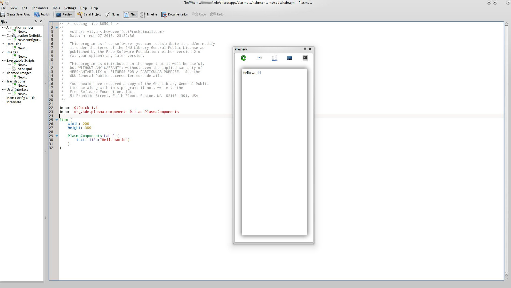This screenshot has width=511, height=288.
Task: Open the Timeline view
Action: point(149,14)
